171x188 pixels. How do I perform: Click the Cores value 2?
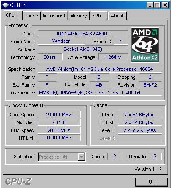coord(114,157)
